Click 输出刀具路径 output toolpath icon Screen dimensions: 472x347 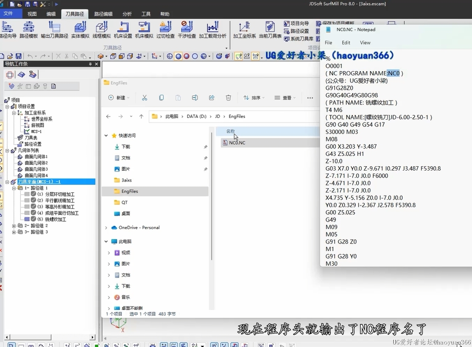pos(54,30)
